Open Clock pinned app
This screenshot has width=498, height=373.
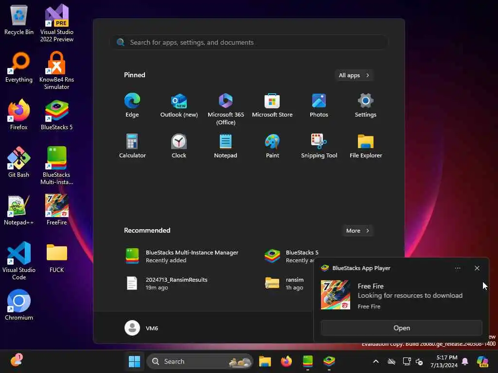[x=179, y=146]
